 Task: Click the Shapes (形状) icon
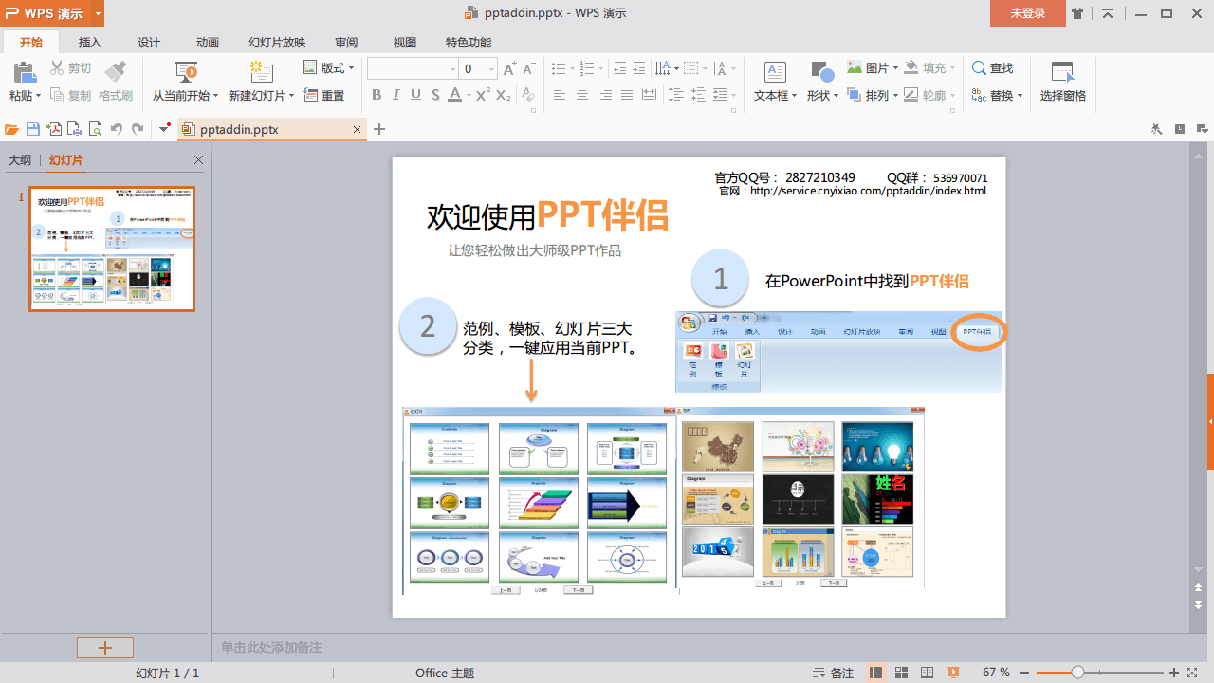[822, 72]
